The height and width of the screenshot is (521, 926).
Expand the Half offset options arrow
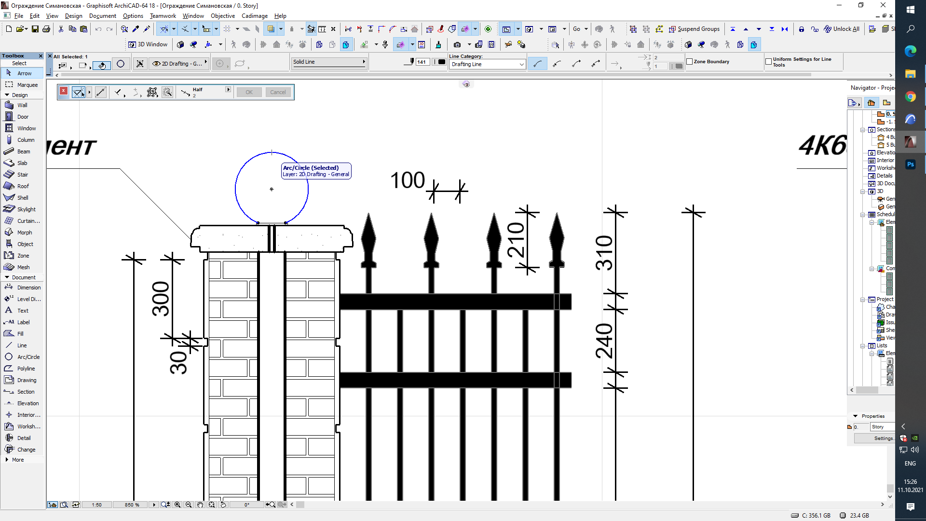coord(228,90)
